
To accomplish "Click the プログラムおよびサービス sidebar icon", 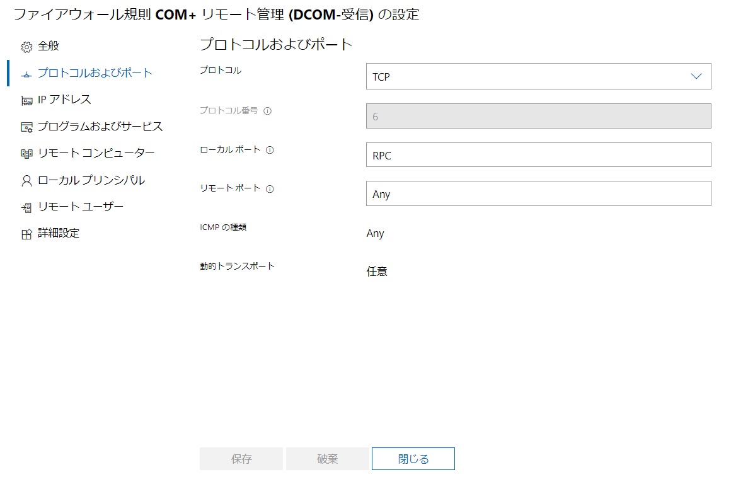I will pos(26,127).
